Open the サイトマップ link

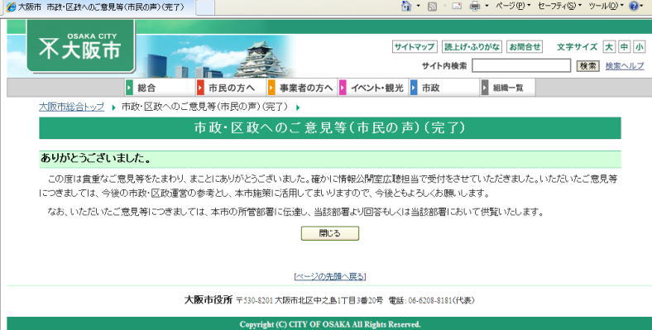tap(415, 46)
